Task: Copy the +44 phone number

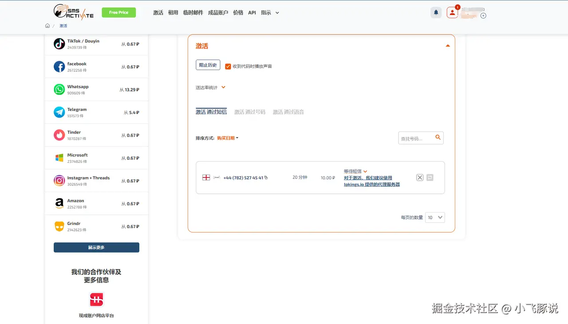Action: (266, 178)
